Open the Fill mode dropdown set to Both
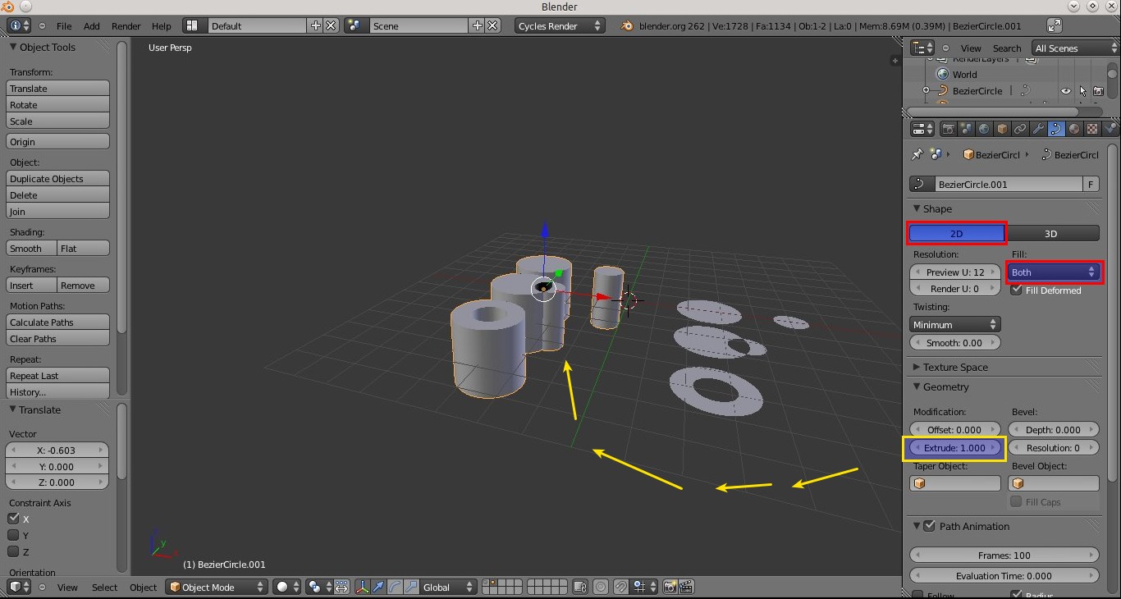 click(1054, 272)
